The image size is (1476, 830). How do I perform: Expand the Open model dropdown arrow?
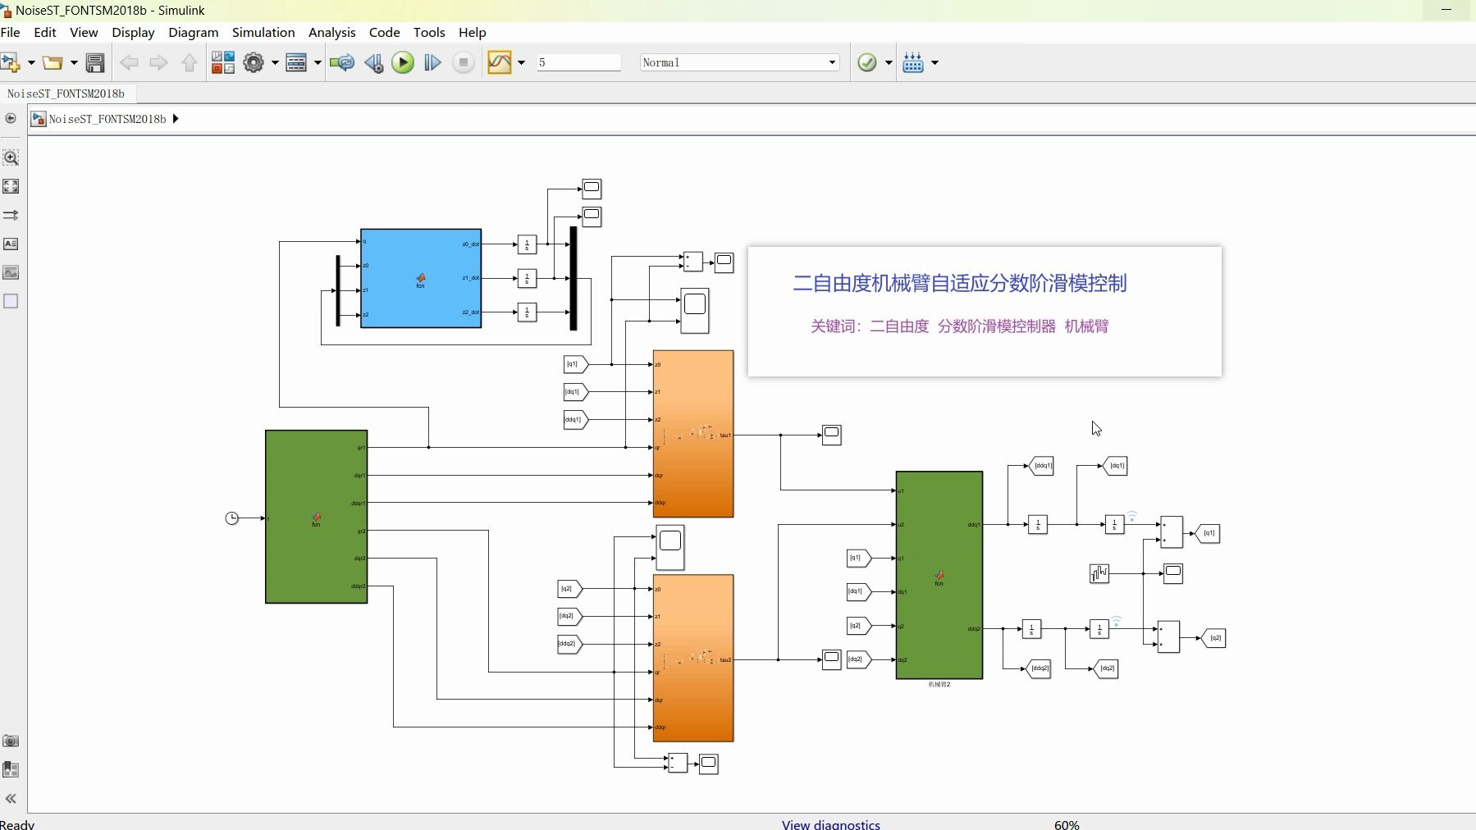[x=73, y=62]
